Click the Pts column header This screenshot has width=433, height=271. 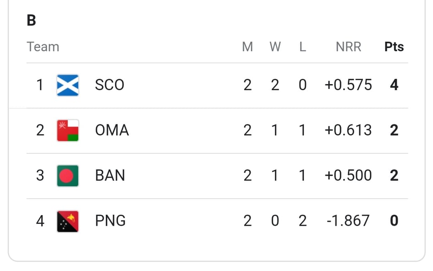click(394, 47)
